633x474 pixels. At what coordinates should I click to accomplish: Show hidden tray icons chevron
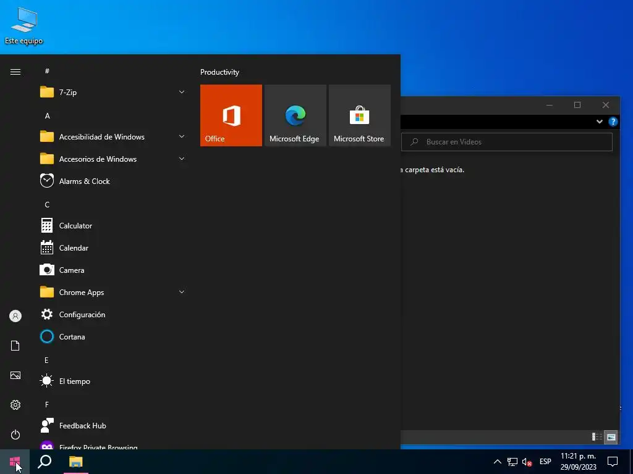498,462
